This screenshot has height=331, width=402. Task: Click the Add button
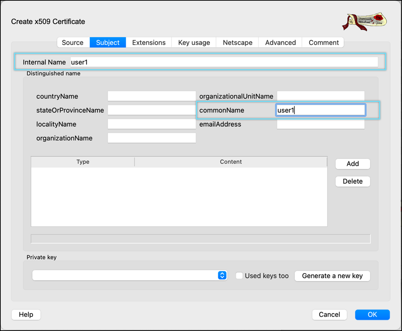352,164
